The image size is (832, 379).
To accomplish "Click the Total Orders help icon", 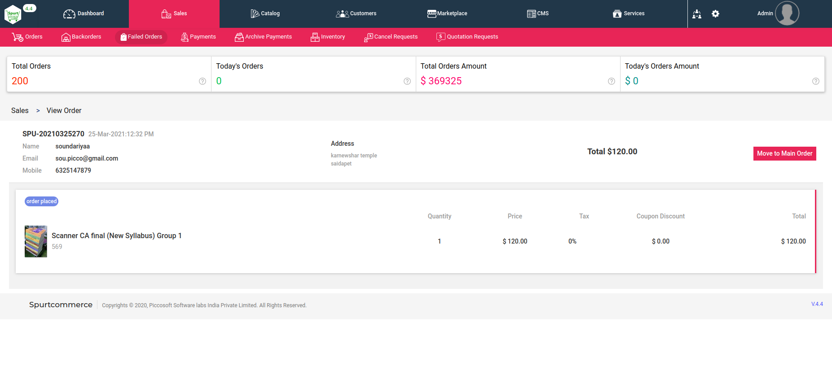I will (202, 81).
